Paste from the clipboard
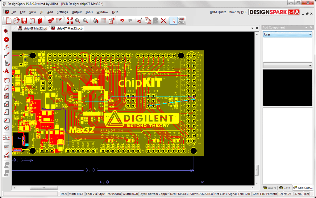 pyautogui.click(x=156, y=21)
